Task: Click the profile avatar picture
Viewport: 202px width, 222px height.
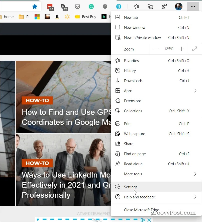Action: [x=178, y=7]
